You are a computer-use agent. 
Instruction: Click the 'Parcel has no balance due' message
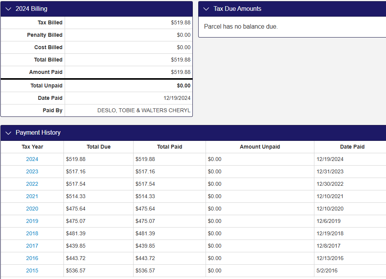tap(241, 27)
